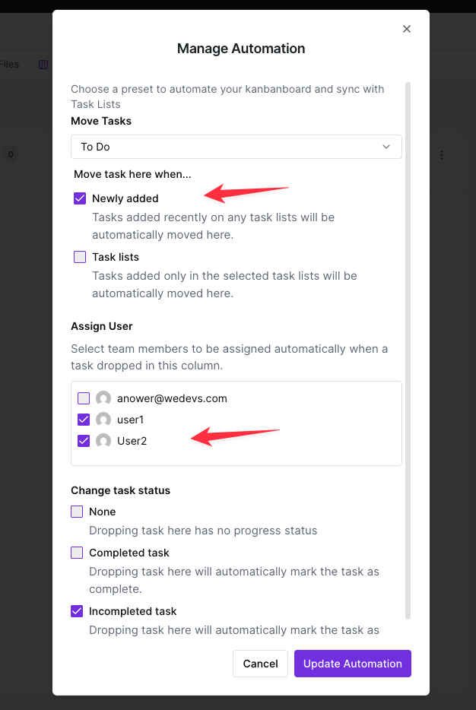
Task: Click the board icon beside Files tab
Action: [43, 65]
